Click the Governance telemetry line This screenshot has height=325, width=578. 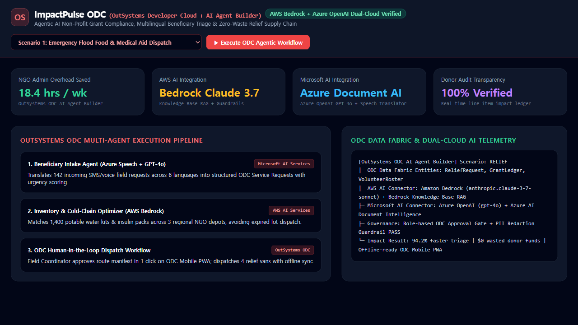pyautogui.click(x=446, y=227)
